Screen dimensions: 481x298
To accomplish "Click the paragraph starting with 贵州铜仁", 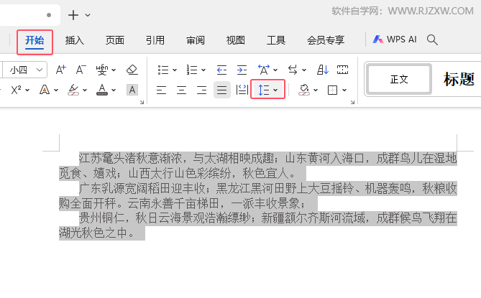I will pos(258,225).
